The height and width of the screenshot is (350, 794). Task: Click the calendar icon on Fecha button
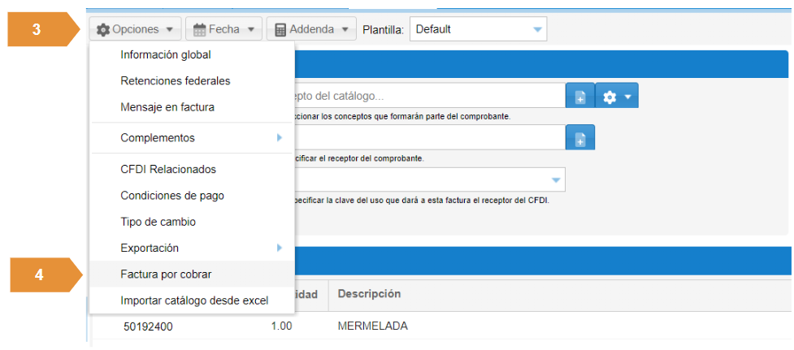tap(198, 29)
